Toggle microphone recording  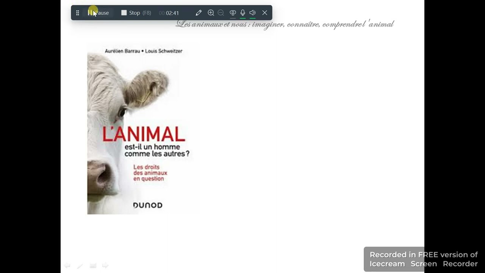pyautogui.click(x=242, y=13)
